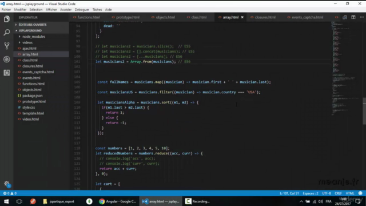Click the code minimap overview
Image resolution: width=366 pixels, height=206 pixels.
pyautogui.click(x=347, y=68)
